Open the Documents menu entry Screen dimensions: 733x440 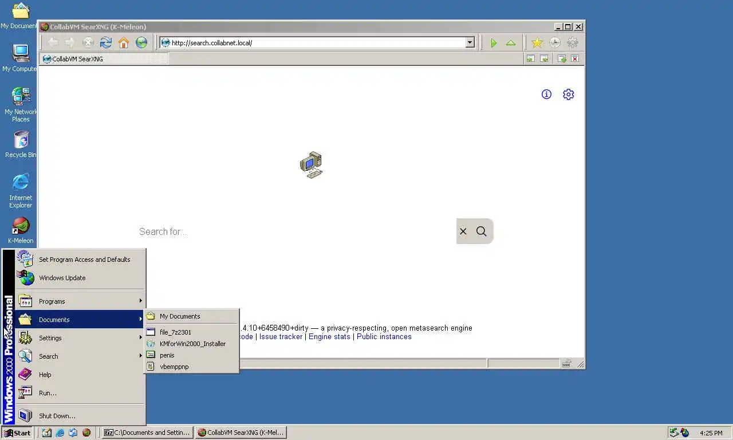click(80, 320)
